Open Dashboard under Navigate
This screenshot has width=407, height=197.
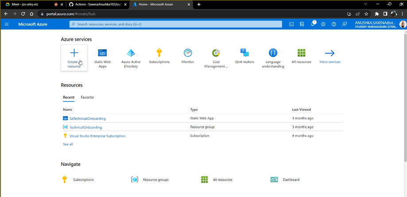(x=291, y=180)
